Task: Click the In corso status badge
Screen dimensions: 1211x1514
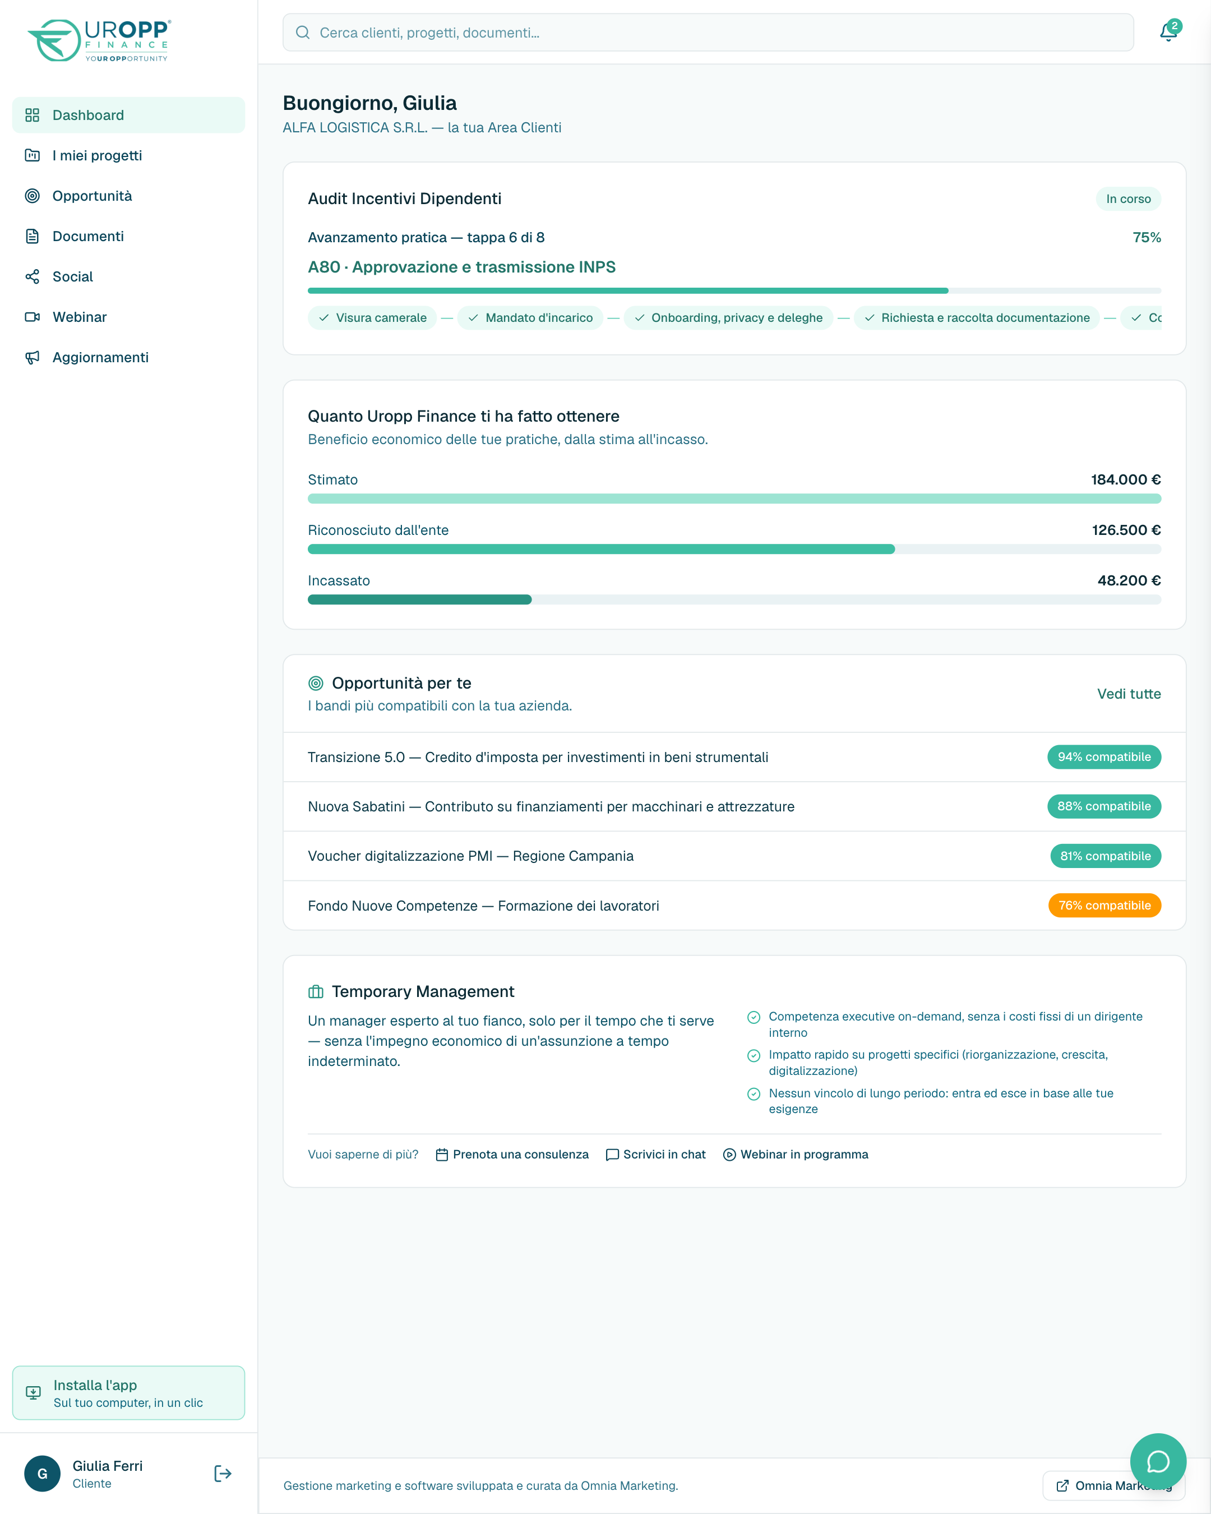Action: pyautogui.click(x=1128, y=199)
